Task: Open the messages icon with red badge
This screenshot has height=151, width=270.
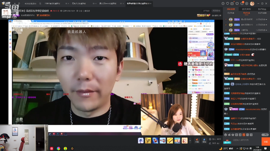Action: tap(242, 3)
